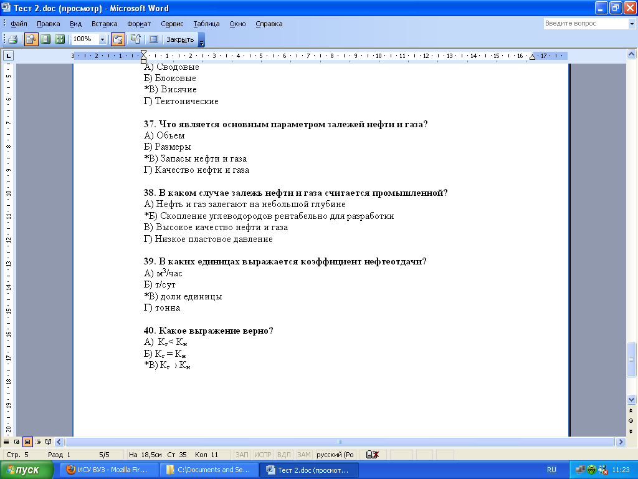Click the Select Browse Object circle button

pos(631,421)
